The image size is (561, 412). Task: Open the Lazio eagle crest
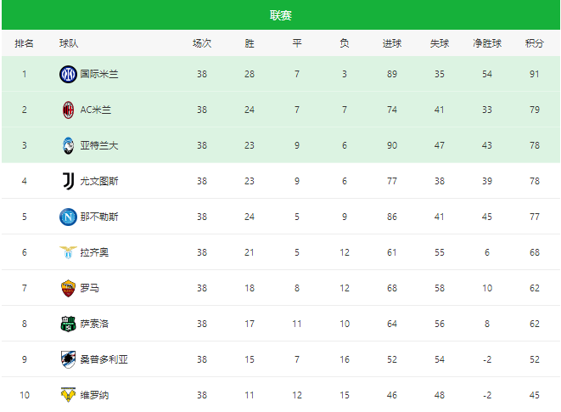click(x=68, y=252)
